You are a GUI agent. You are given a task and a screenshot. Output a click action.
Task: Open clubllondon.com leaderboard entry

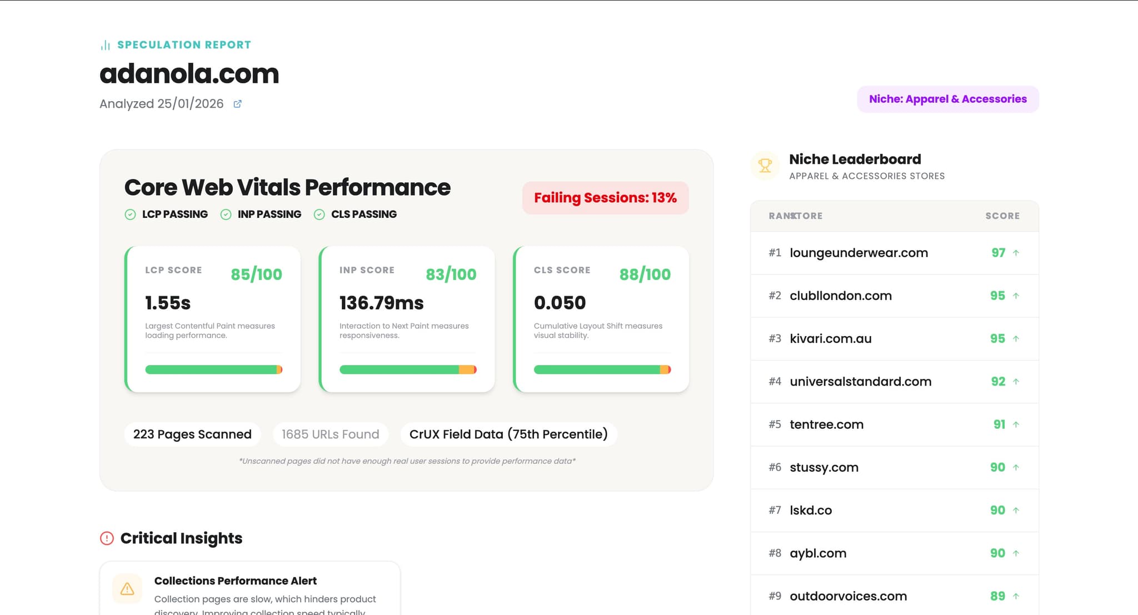point(840,296)
